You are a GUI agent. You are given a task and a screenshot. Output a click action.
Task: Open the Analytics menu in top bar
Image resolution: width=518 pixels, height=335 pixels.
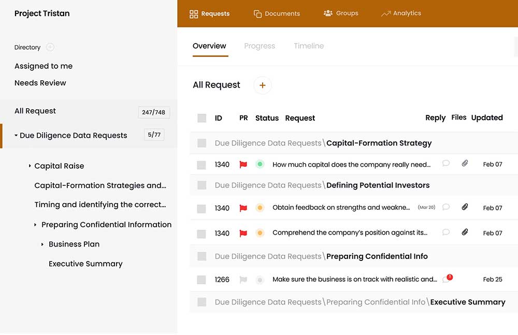click(401, 13)
